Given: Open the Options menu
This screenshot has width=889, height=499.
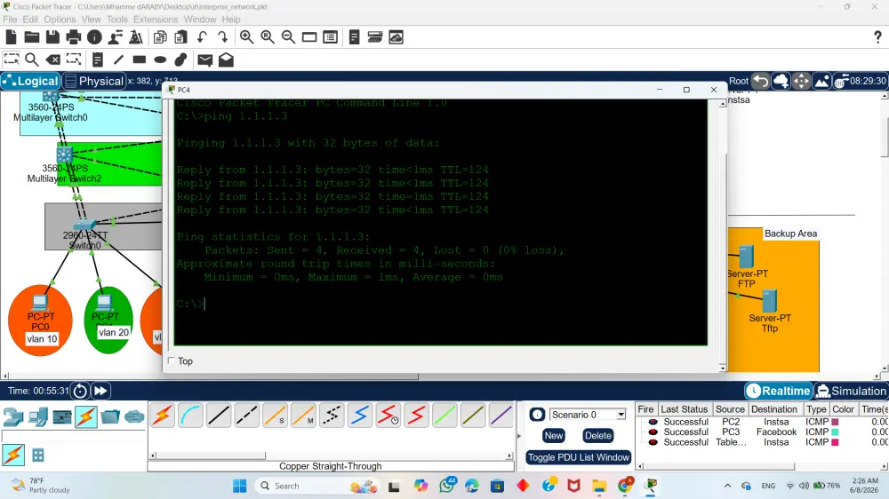Looking at the screenshot, I should (x=60, y=20).
